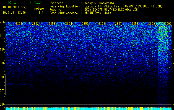Screen dimensions: 174x110
Task: Click the 2354 time marker
Action: click(x=69, y=24)
